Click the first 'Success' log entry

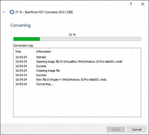point(41,66)
